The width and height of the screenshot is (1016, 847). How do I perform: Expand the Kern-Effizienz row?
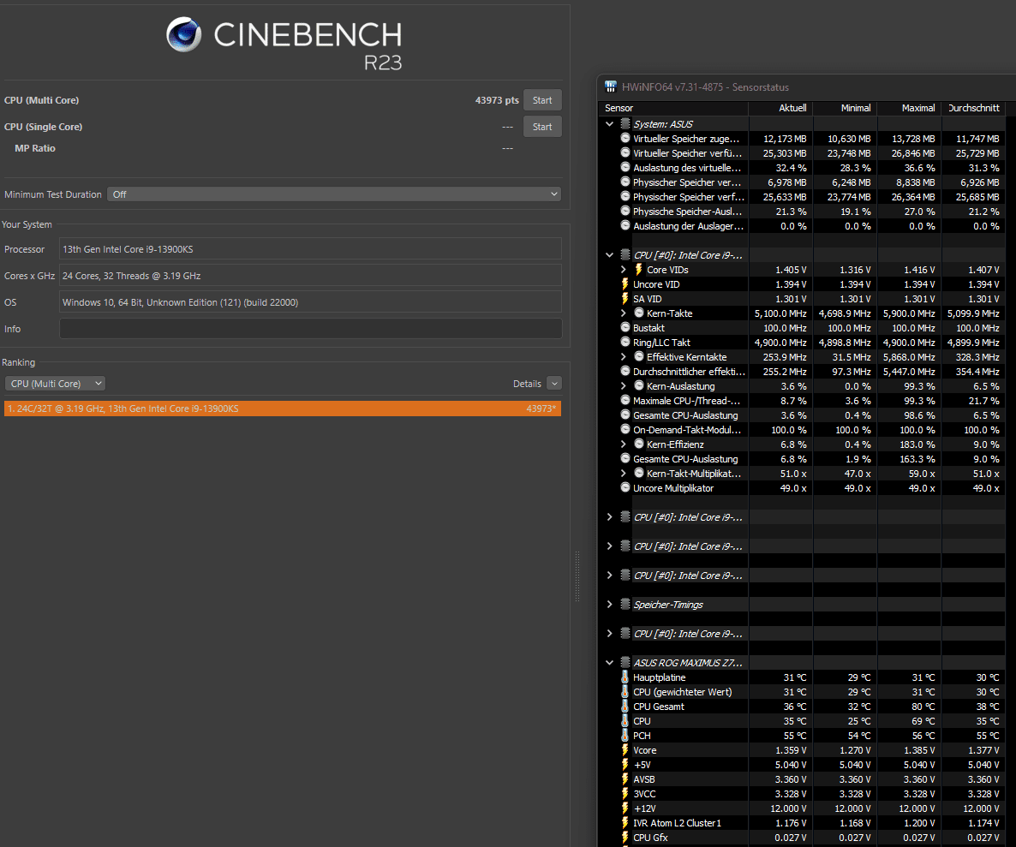pyautogui.click(x=624, y=444)
